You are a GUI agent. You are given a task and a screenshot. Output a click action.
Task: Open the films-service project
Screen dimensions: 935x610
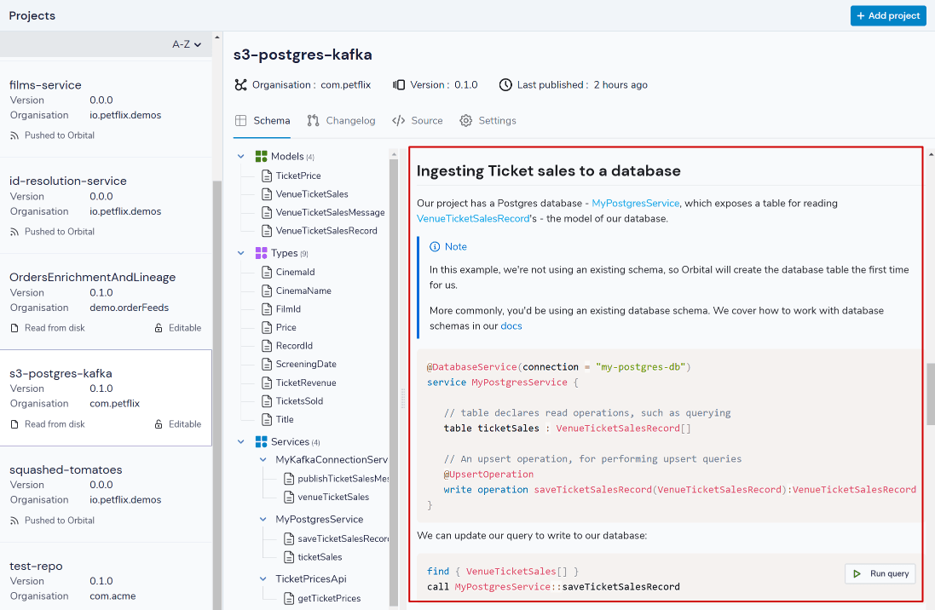point(106,109)
